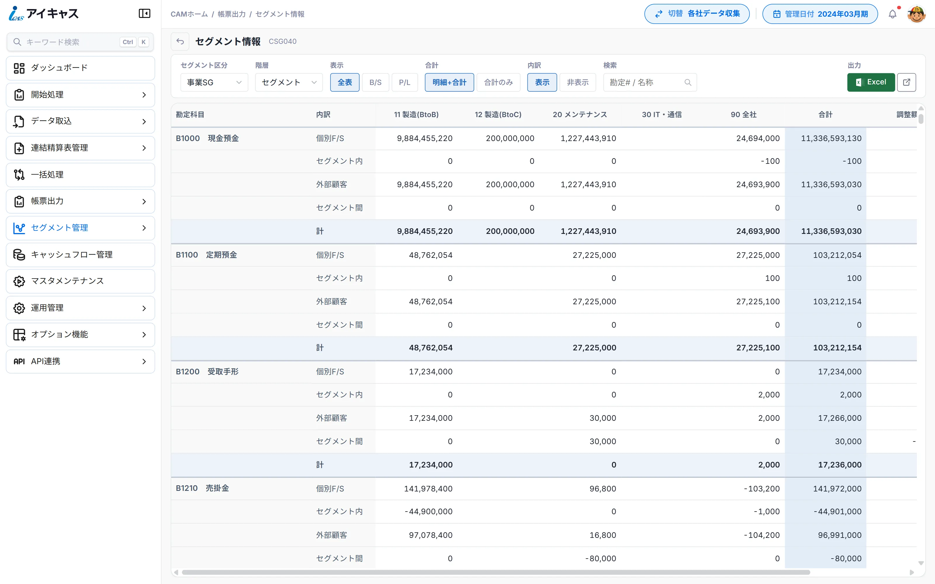Click the アイキャス logo
This screenshot has width=935, height=584.
coord(43,13)
